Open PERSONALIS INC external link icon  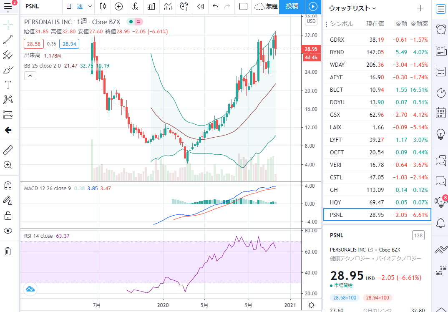[370, 250]
